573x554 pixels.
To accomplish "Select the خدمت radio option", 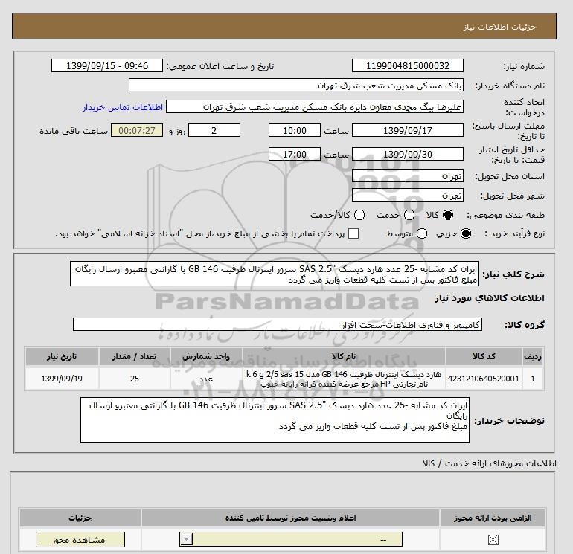I will click(x=404, y=215).
